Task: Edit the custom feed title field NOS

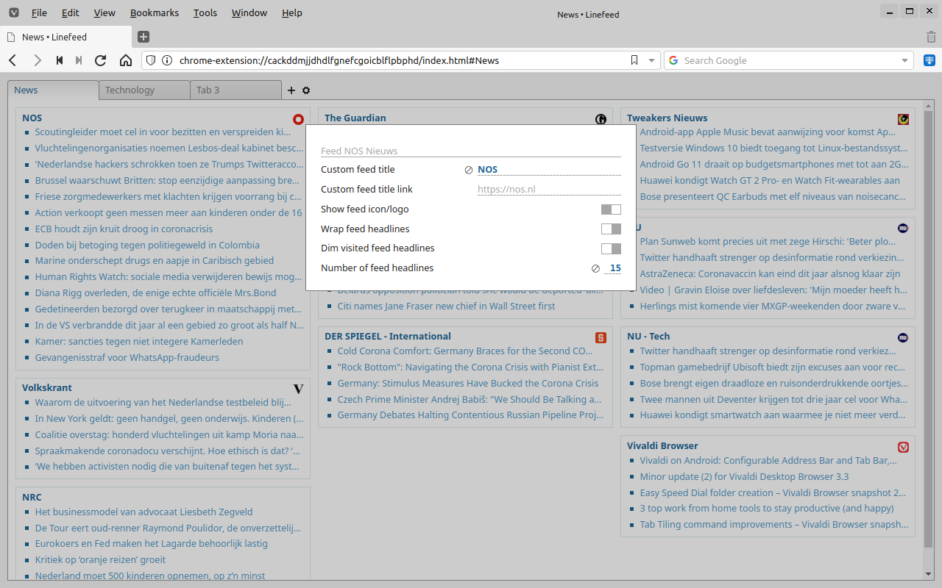Action: tap(549, 170)
